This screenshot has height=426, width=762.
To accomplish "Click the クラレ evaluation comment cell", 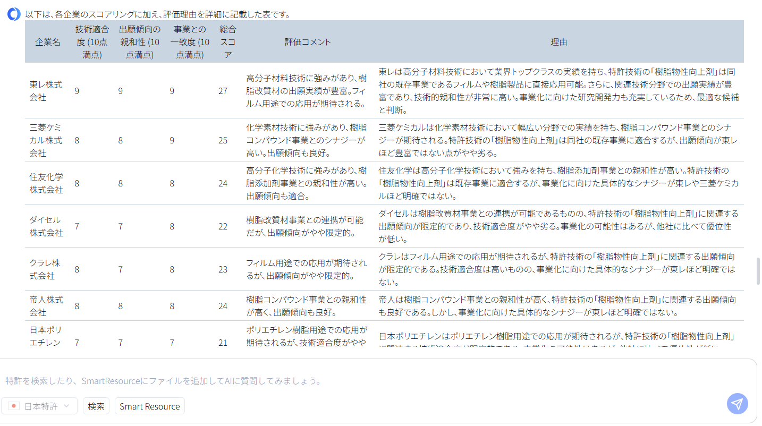I will coord(308,269).
